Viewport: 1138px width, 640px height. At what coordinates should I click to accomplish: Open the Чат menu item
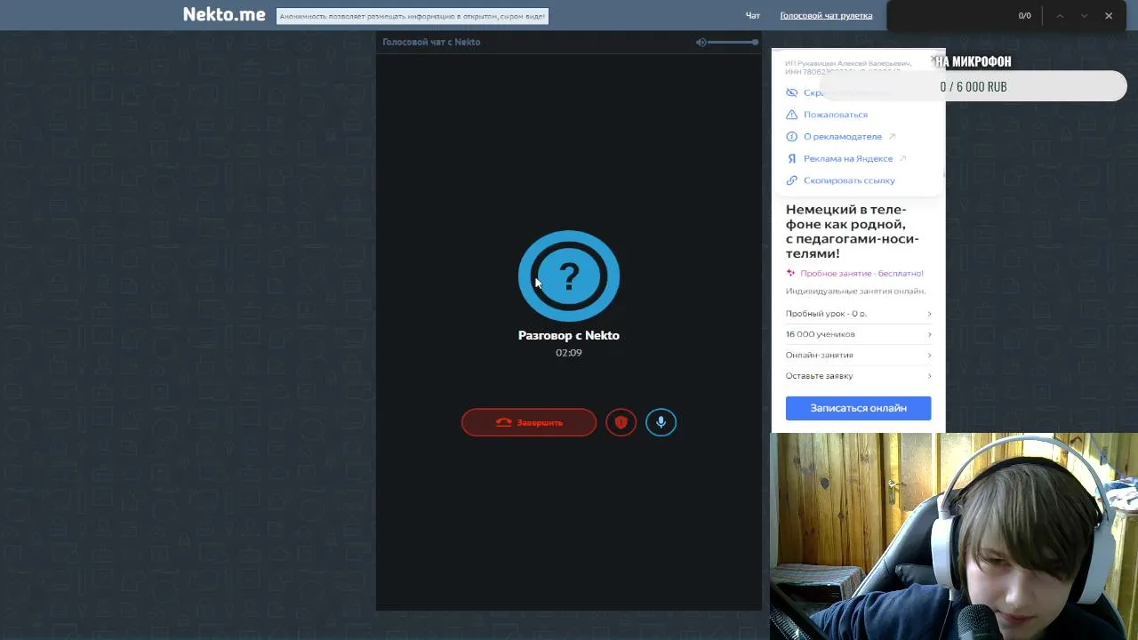click(x=752, y=16)
